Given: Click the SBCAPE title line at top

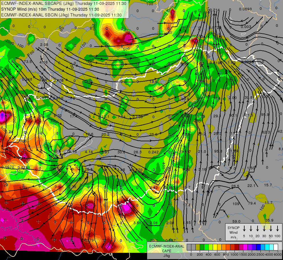Looking at the screenshot, I should tap(64, 3).
